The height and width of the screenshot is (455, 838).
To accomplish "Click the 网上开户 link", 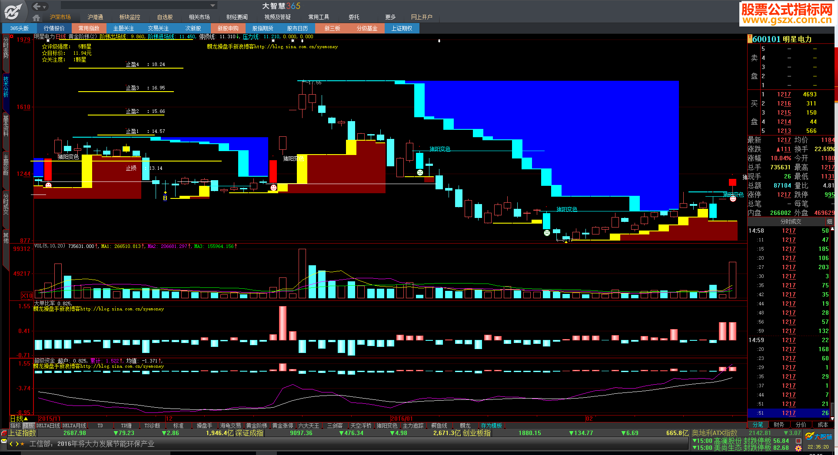I will (422, 17).
